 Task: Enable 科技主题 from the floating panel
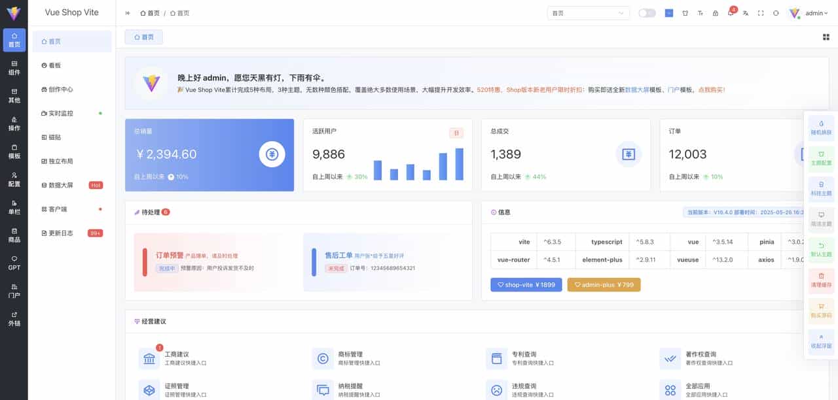point(820,188)
